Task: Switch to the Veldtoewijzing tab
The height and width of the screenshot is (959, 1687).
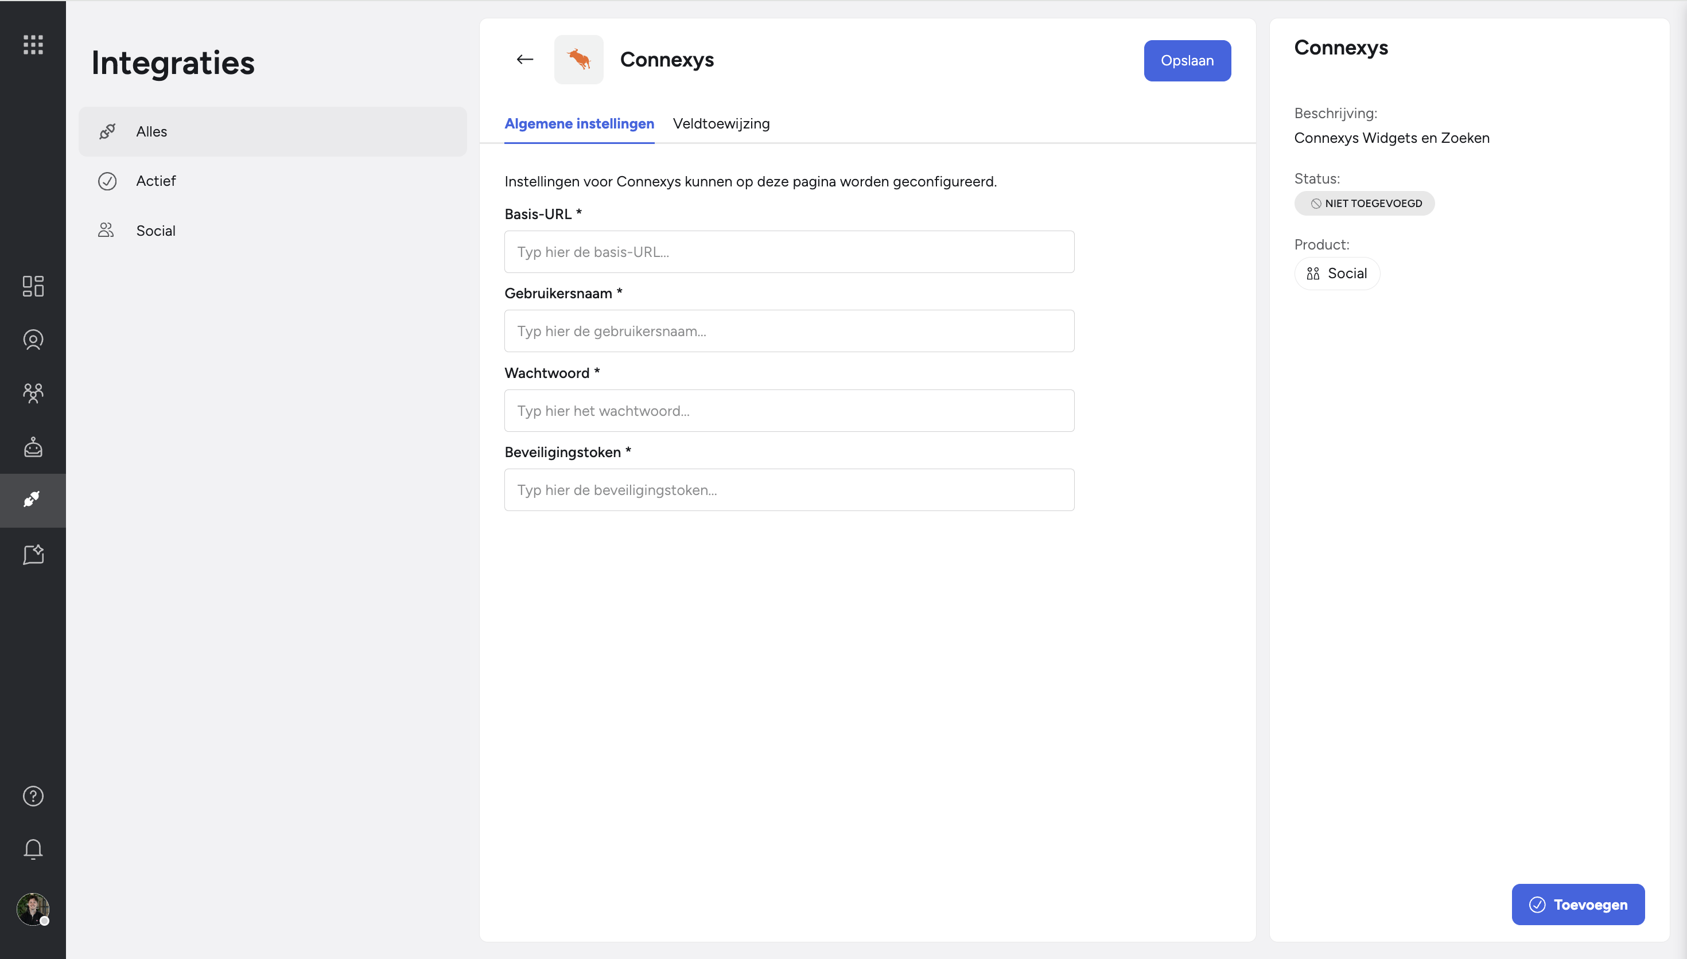Action: [x=721, y=124]
